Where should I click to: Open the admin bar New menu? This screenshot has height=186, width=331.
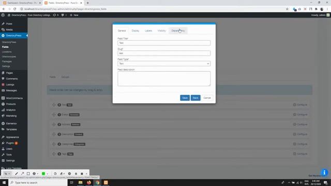tap(74, 15)
